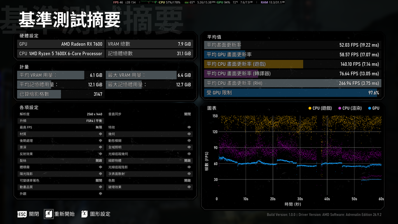Click the 平均記憶體用量 12.1 GiB row
This screenshot has height=224, width=398.
pos(61,84)
